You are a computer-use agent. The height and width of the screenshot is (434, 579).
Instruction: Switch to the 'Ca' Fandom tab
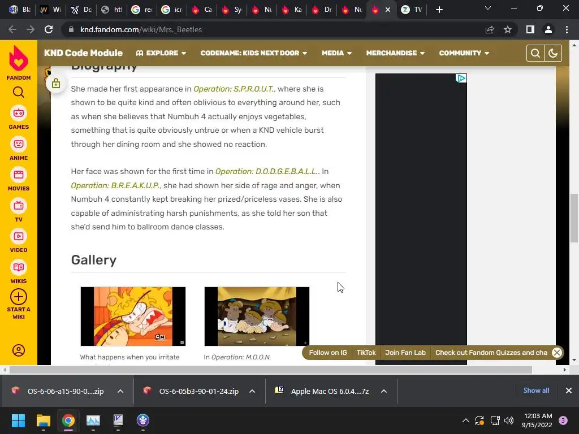click(202, 10)
